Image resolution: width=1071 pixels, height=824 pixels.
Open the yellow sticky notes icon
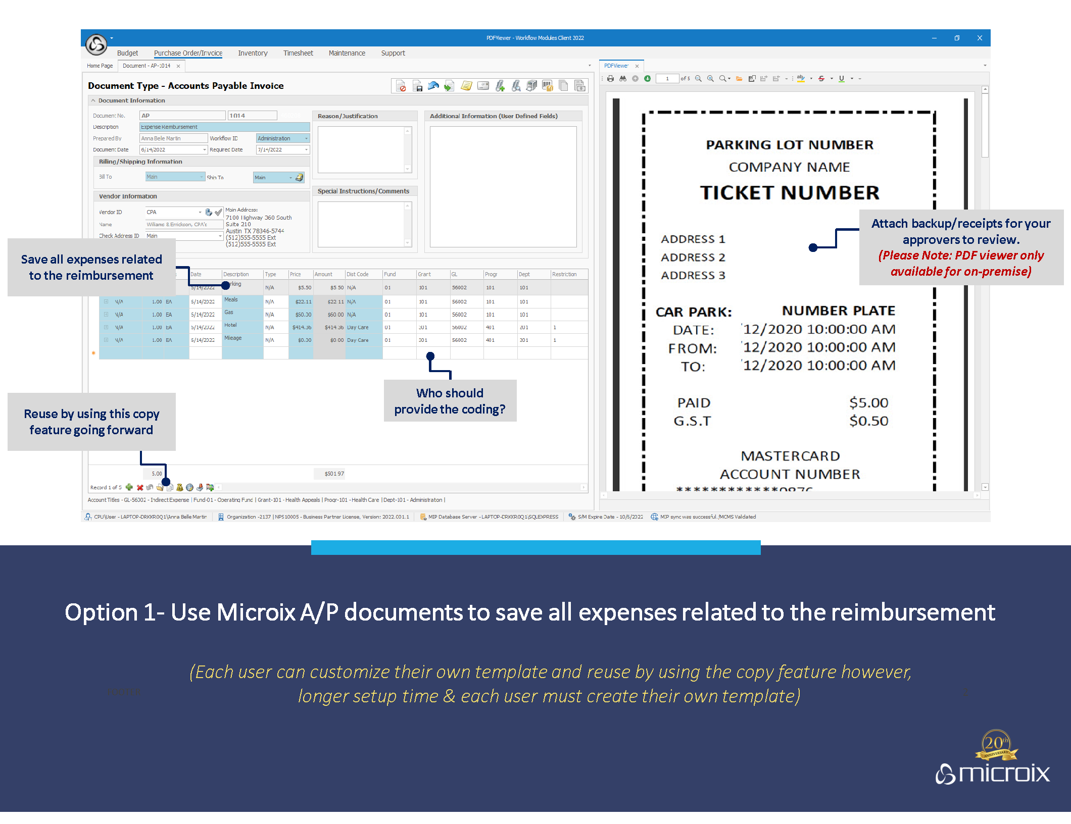(x=466, y=86)
